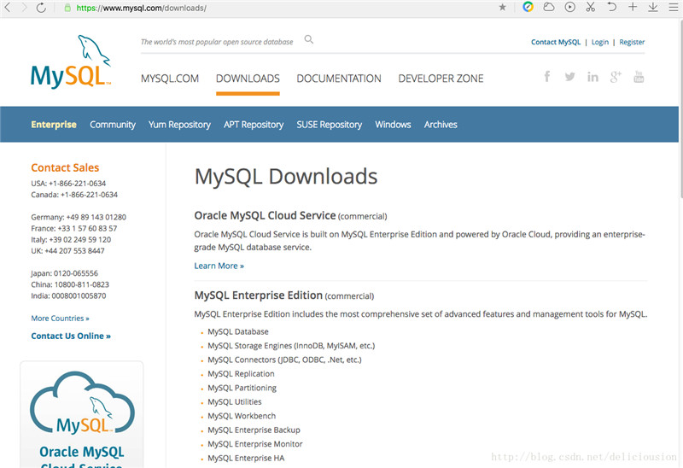Open MySQL Google Plus icon

point(616,77)
